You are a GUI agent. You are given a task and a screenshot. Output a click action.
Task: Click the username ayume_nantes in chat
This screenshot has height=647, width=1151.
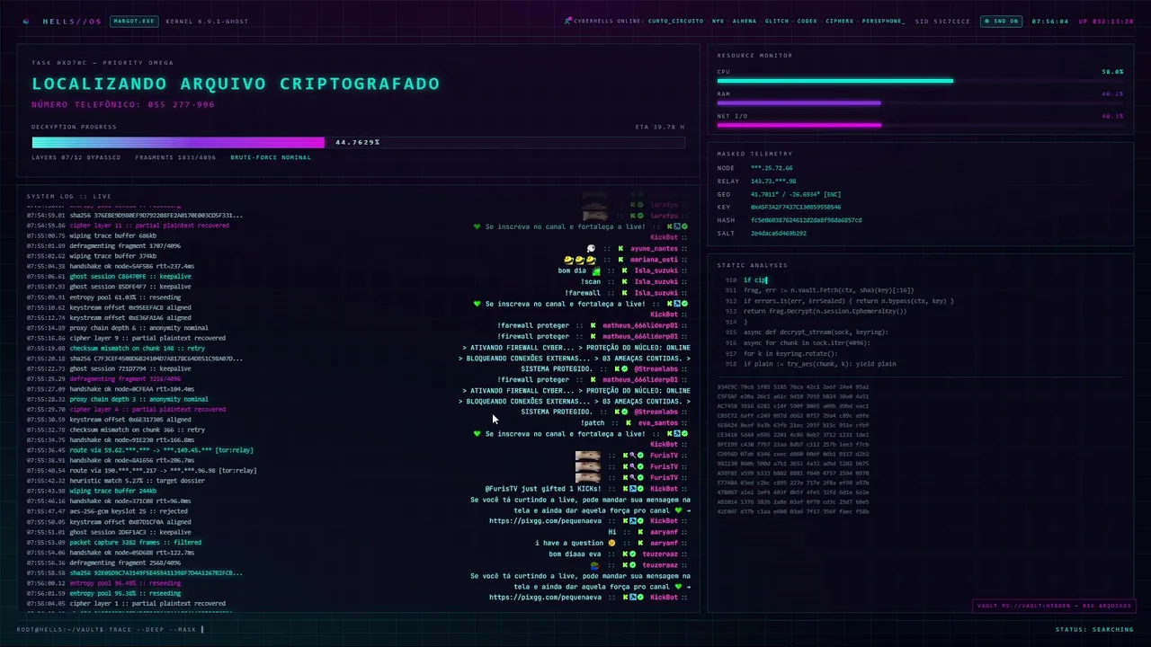pos(654,249)
